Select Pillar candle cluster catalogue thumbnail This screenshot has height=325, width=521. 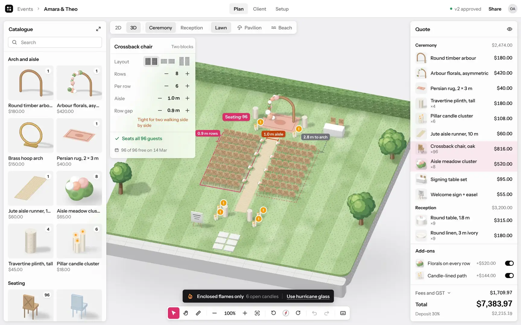tap(79, 241)
